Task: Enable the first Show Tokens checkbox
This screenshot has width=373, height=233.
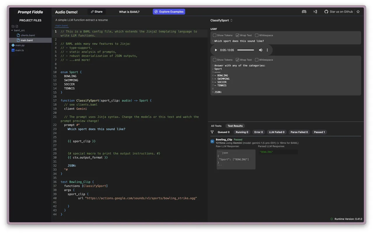Action: (x=214, y=35)
